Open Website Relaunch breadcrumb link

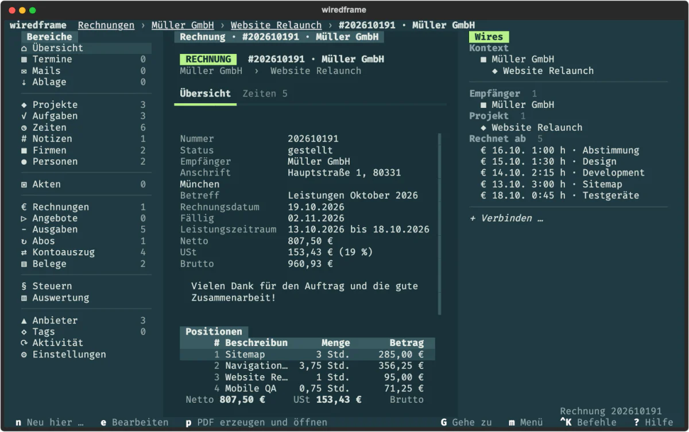[276, 25]
